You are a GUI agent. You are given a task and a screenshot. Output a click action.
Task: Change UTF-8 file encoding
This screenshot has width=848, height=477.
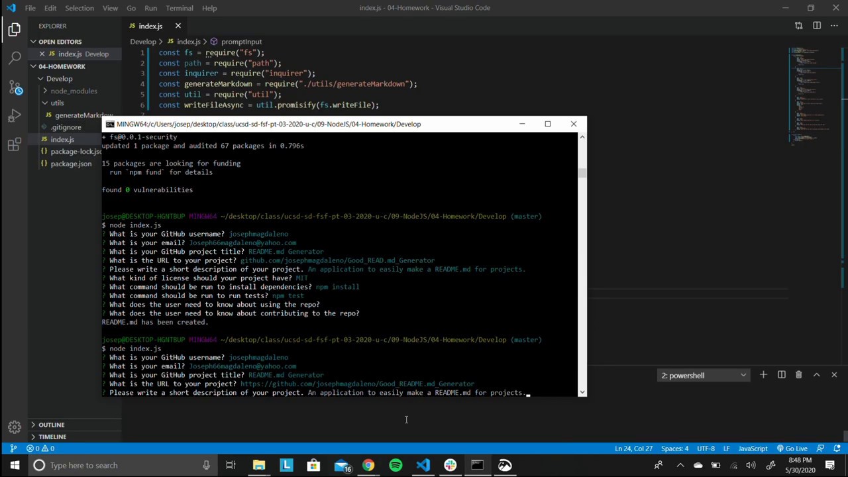(706, 449)
